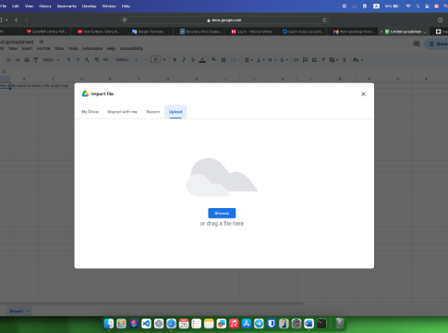Click the font size field showing 10

[155, 60]
